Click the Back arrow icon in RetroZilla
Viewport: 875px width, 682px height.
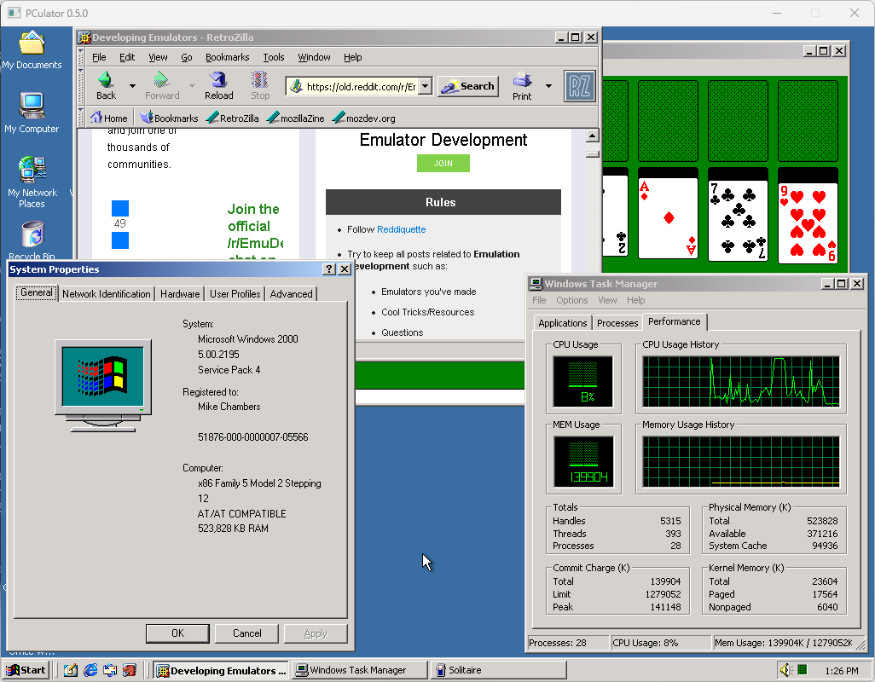coord(106,80)
